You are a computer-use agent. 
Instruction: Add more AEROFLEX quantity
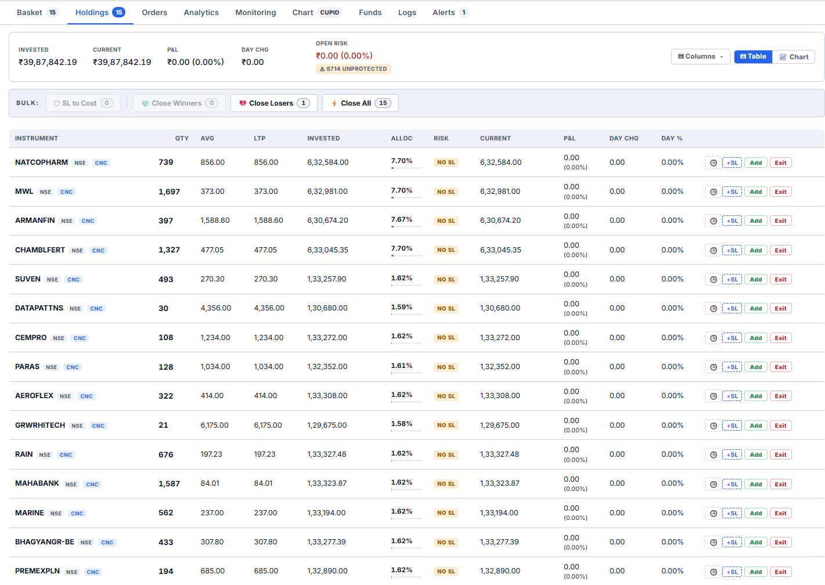point(756,396)
